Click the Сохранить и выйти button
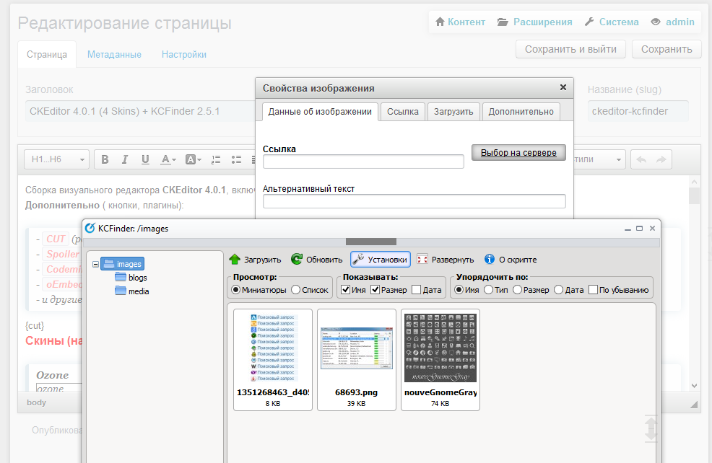 [570, 49]
